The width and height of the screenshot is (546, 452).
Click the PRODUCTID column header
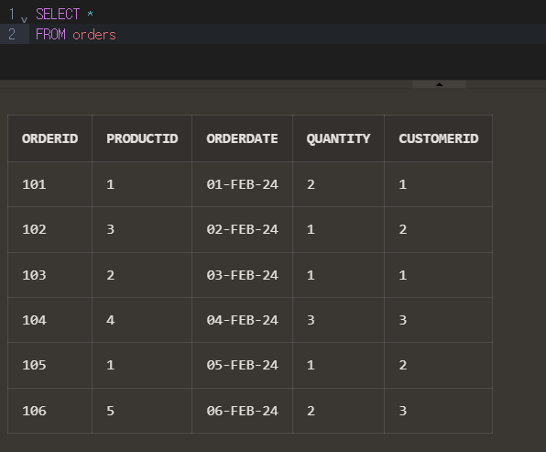click(x=142, y=138)
